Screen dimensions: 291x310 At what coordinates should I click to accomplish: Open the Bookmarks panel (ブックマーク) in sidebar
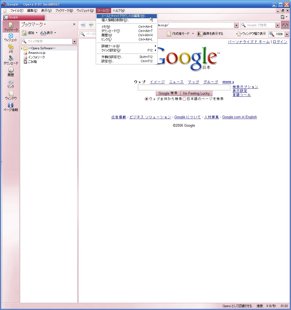(x=11, y=27)
